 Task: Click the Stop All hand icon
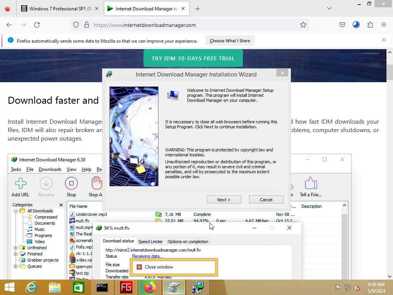[96, 187]
